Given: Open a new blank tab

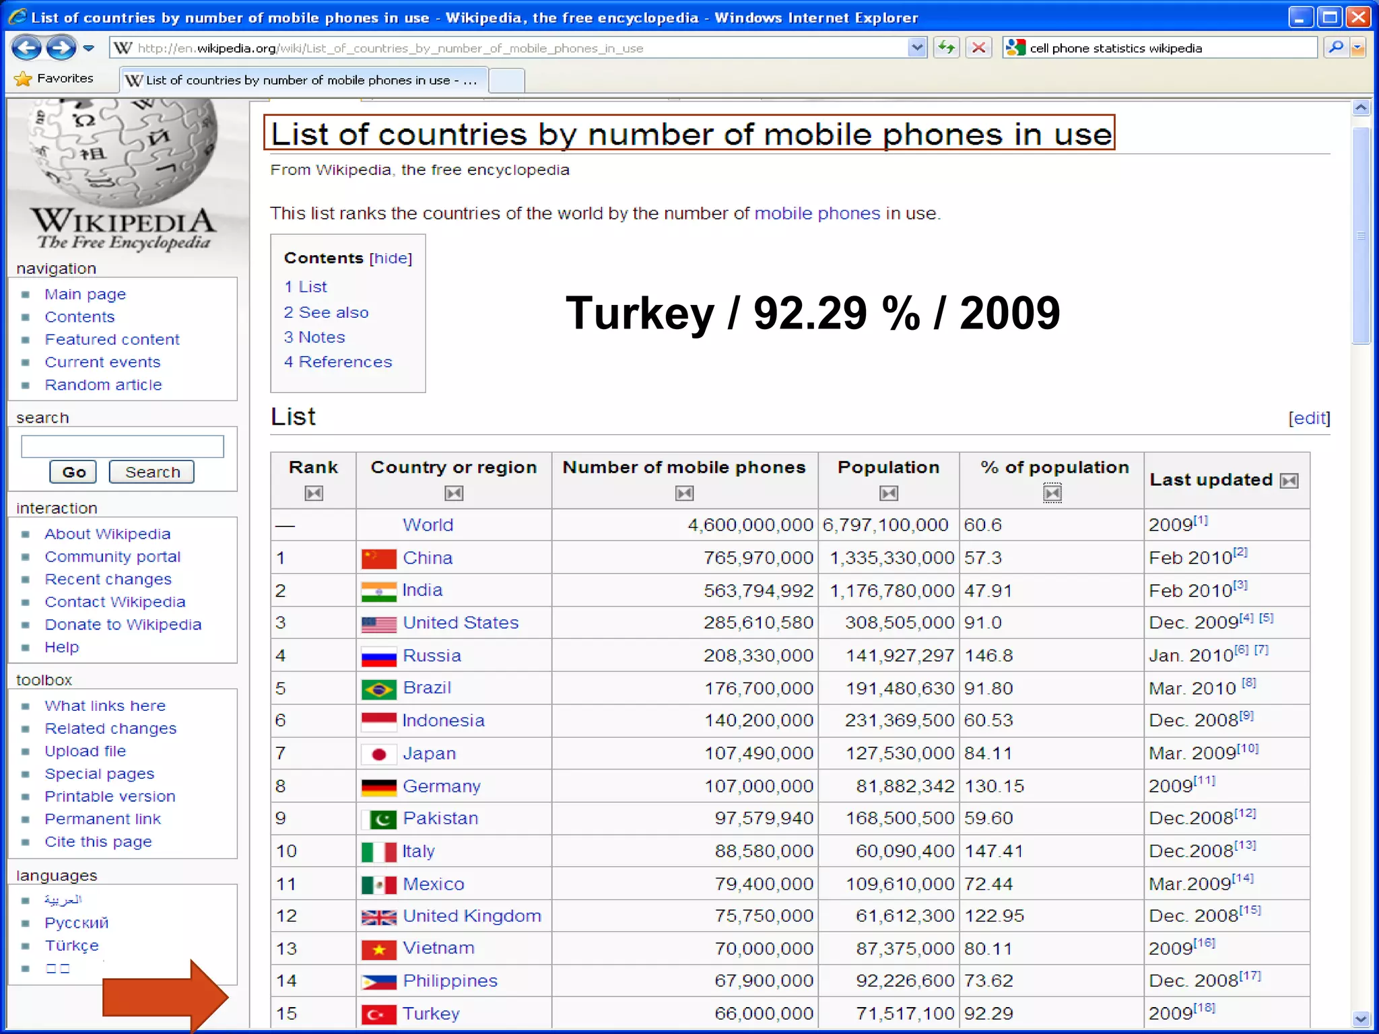Looking at the screenshot, I should click(506, 80).
